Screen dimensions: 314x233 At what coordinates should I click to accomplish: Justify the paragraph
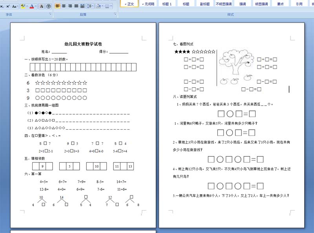pos(76,6)
